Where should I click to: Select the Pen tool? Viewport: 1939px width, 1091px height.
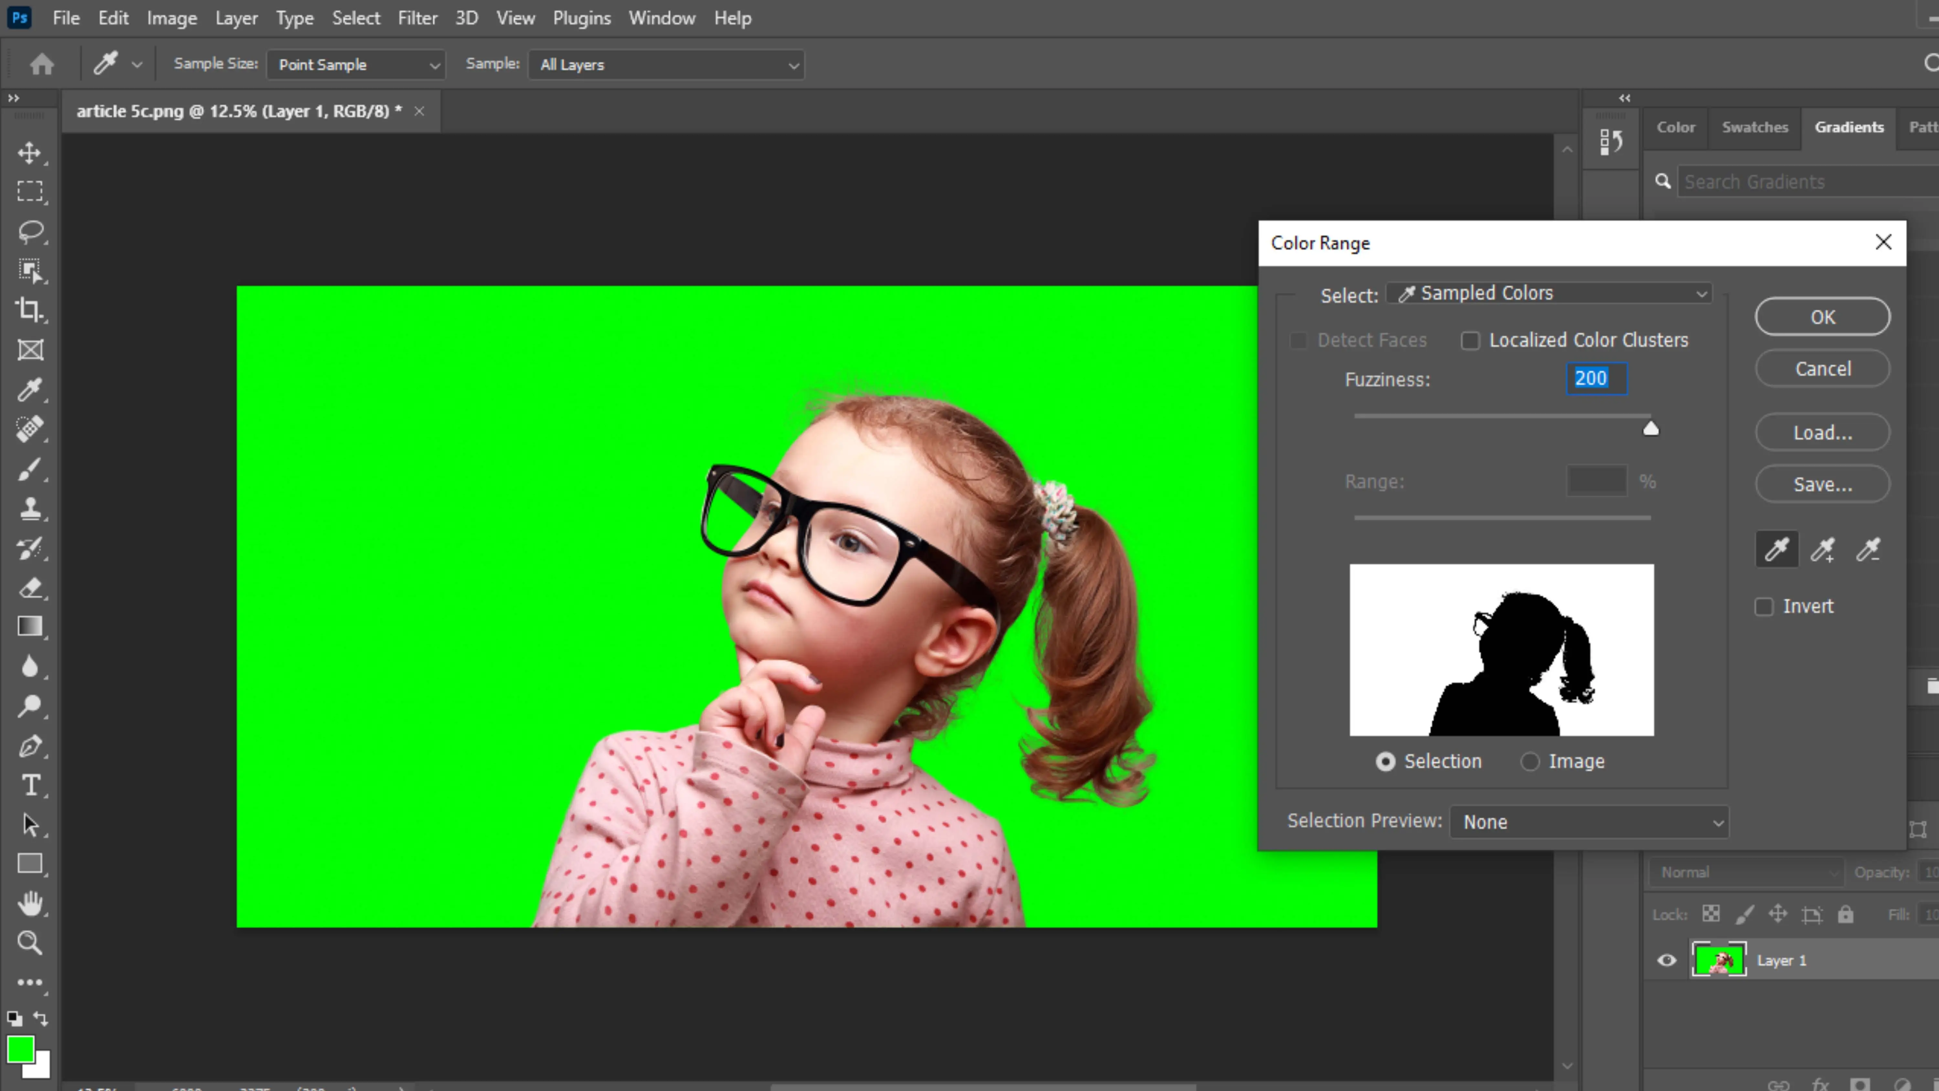[x=30, y=745]
